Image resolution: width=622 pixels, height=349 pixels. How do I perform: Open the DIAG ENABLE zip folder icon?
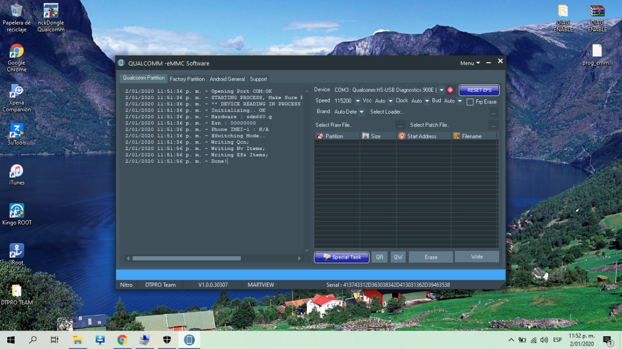563,18
